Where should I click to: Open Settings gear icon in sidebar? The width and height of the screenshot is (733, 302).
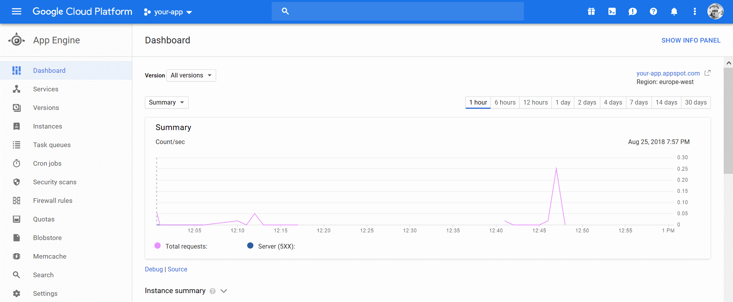[x=16, y=293]
